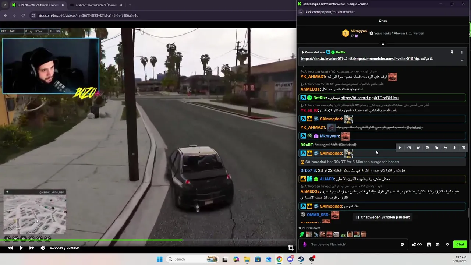Click play icon in message action bar
The width and height of the screenshot is (471, 265).
pyautogui.click(x=400, y=148)
